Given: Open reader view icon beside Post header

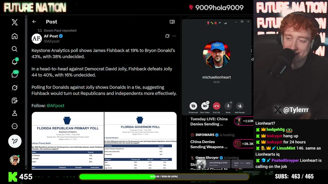Looking at the screenshot, I should (172, 22).
